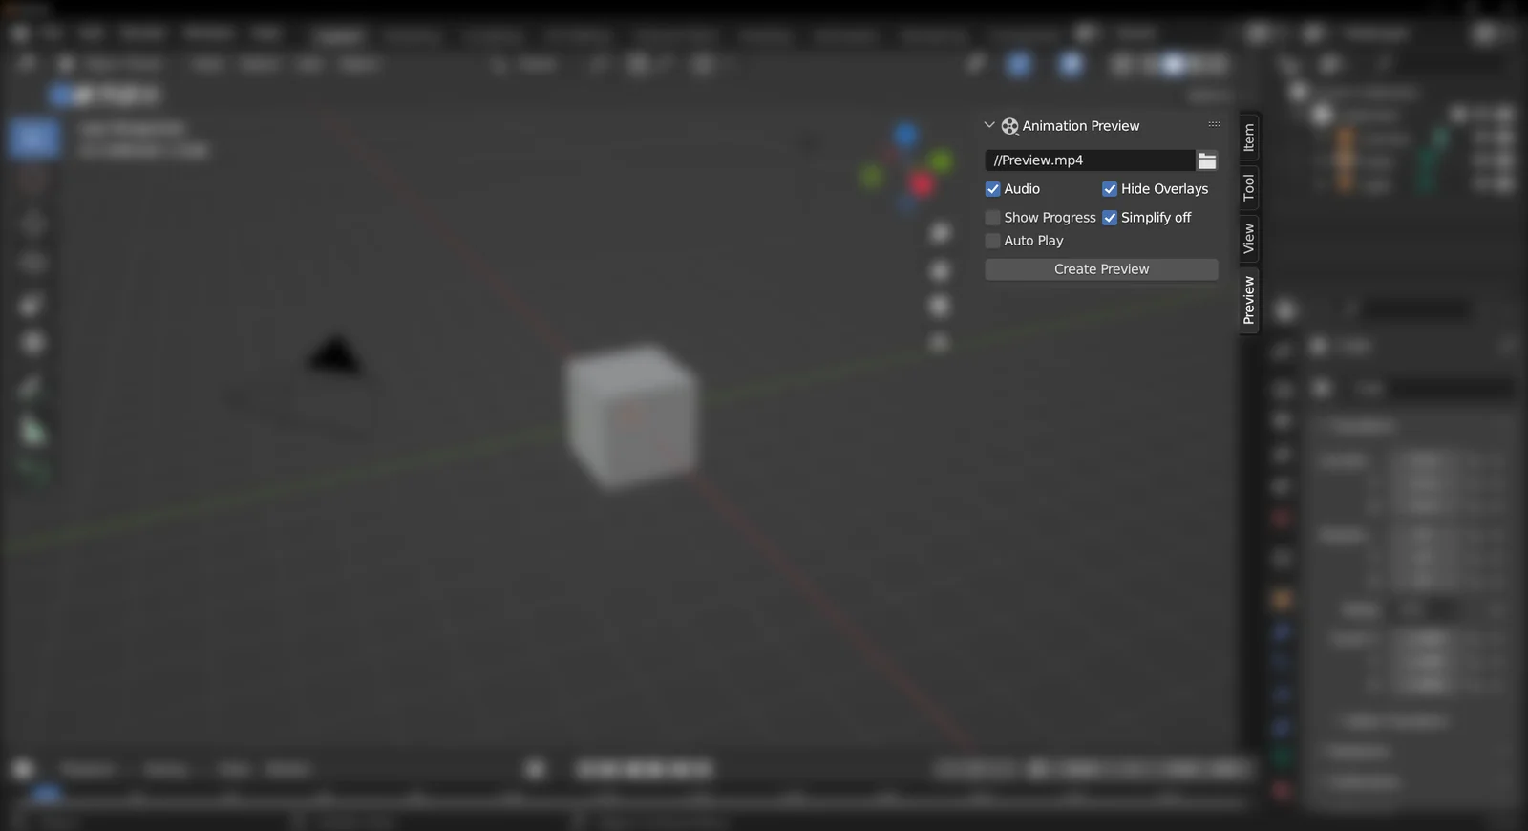Collapse the Animation Preview panel
1528x831 pixels.
[989, 125]
